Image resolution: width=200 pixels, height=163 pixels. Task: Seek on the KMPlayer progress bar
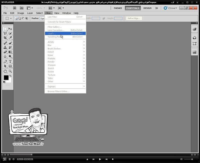(100, 155)
